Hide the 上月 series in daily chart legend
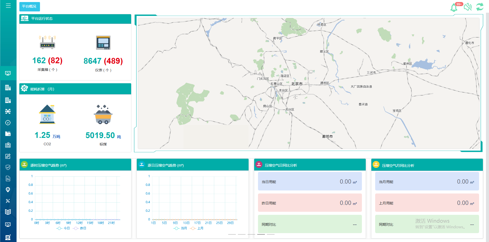 click(197, 228)
